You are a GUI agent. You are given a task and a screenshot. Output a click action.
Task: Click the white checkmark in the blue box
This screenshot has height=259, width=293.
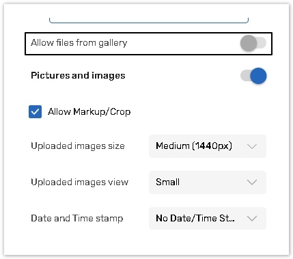pos(35,112)
